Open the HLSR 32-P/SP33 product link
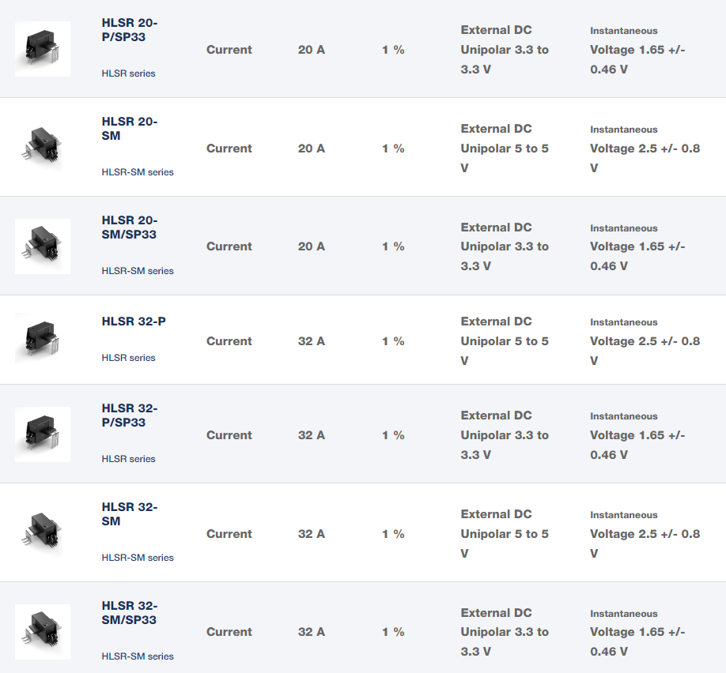 [x=129, y=415]
